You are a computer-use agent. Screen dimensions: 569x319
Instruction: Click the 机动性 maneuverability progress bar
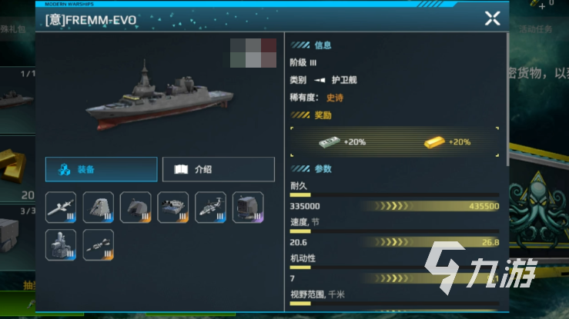394,267
